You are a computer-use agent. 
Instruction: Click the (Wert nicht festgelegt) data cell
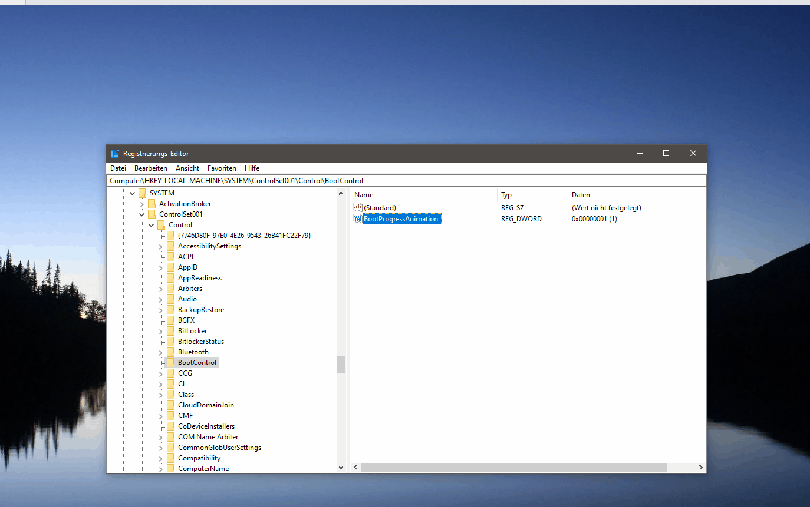(607, 208)
